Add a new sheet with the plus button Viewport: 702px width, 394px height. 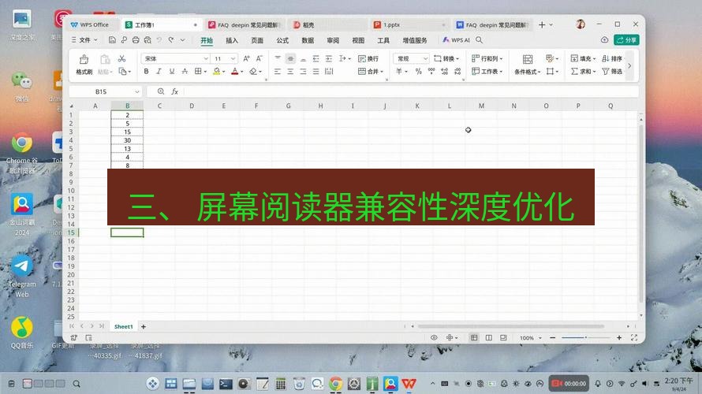tap(144, 326)
